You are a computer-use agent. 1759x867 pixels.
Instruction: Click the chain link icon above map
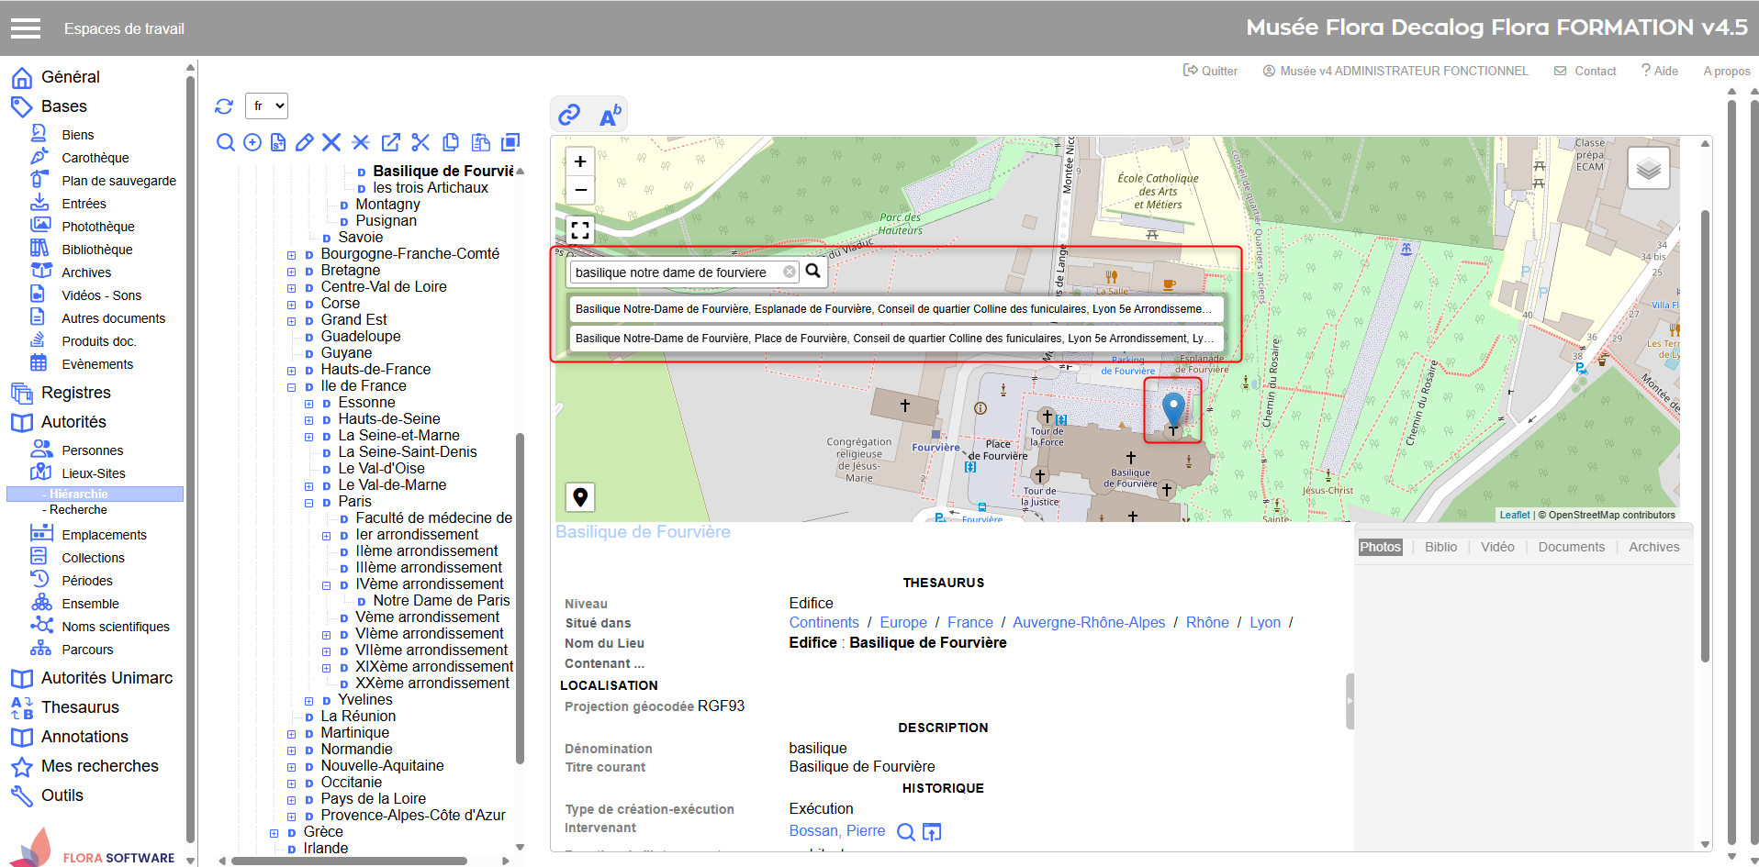coord(569,115)
